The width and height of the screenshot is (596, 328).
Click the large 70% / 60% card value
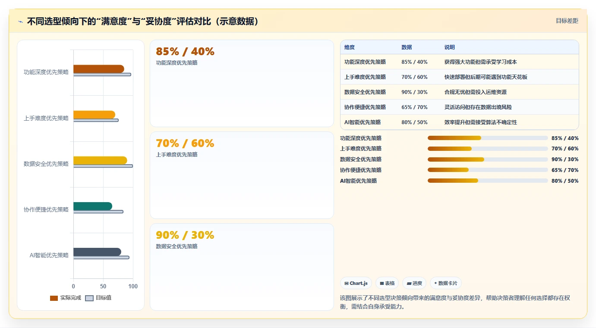click(185, 144)
